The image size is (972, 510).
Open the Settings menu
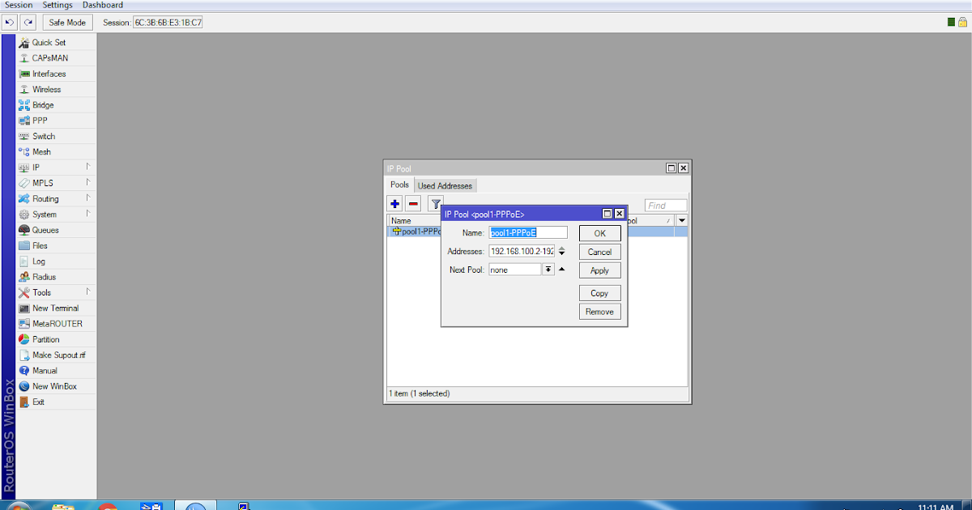coord(58,5)
